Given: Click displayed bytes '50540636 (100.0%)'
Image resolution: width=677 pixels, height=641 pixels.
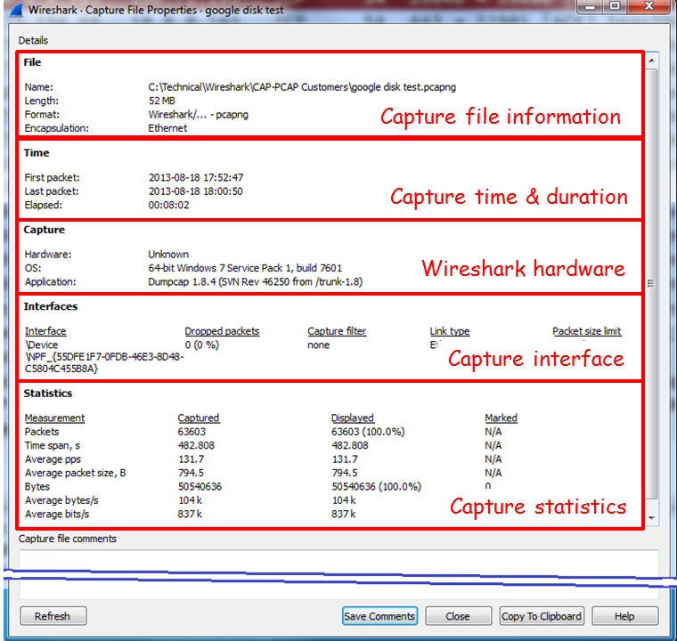Looking at the screenshot, I should pos(376,487).
